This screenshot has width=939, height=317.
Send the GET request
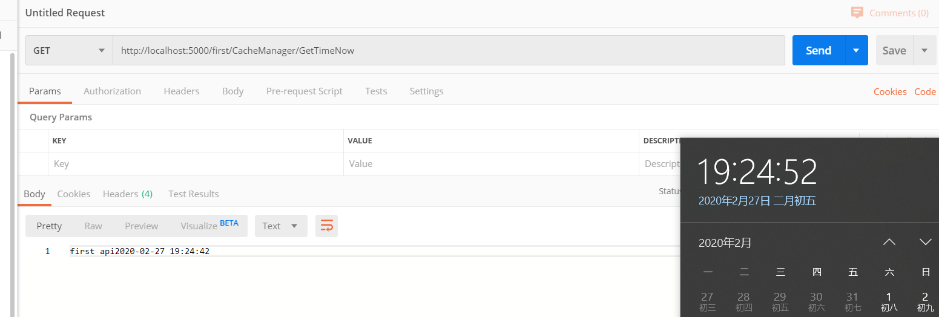819,51
